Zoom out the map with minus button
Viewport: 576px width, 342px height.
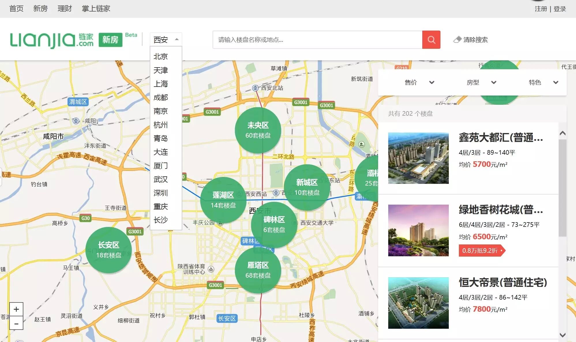16,324
